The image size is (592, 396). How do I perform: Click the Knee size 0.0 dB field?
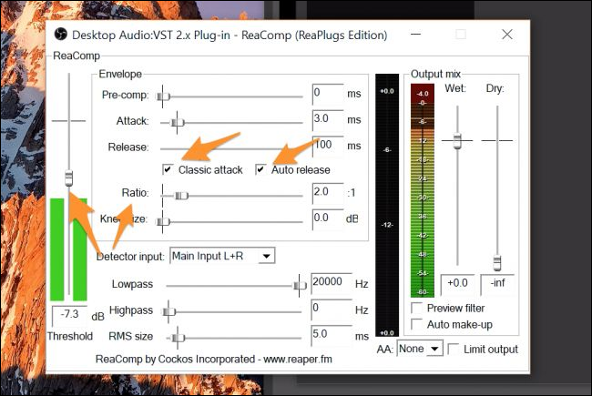(x=328, y=219)
